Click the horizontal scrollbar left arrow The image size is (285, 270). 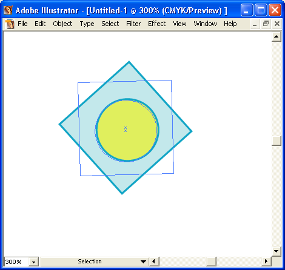154,262
